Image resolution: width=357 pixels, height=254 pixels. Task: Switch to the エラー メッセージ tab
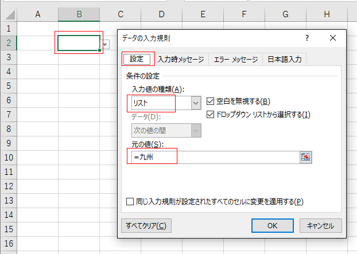(x=235, y=59)
